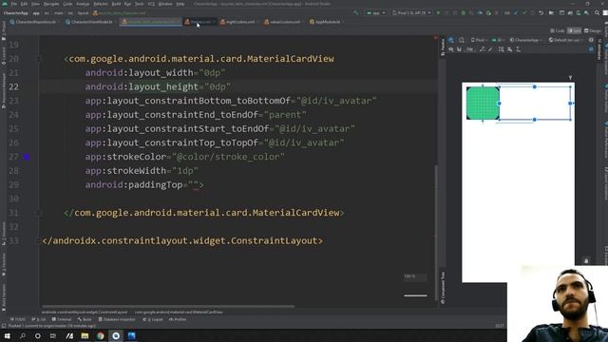Click the pack icon in design toolbar

coord(502,49)
